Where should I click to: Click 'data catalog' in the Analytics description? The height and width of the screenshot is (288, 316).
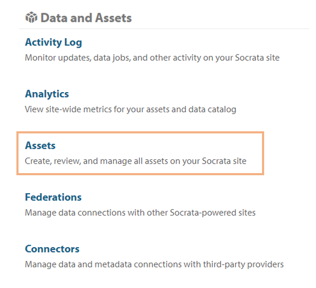[212, 110]
